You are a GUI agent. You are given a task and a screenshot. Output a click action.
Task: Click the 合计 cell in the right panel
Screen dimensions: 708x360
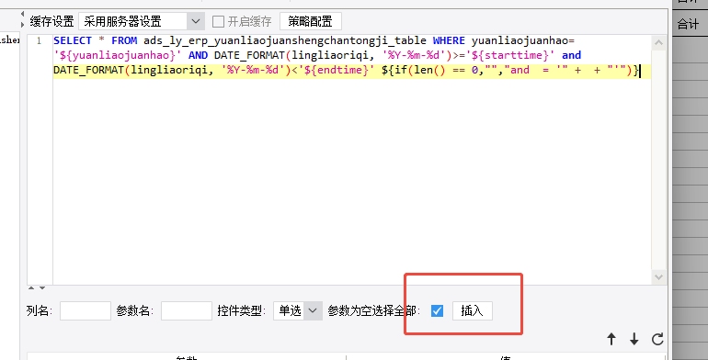[x=688, y=25]
